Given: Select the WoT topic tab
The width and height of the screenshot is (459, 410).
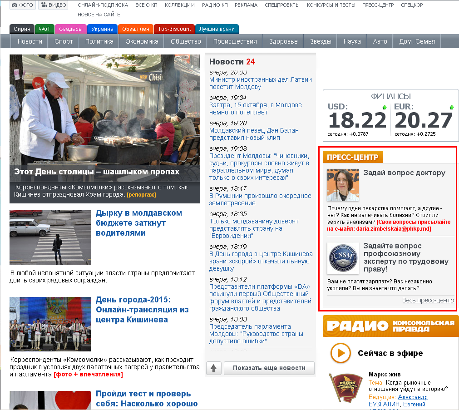Looking at the screenshot, I should pyautogui.click(x=44, y=29).
